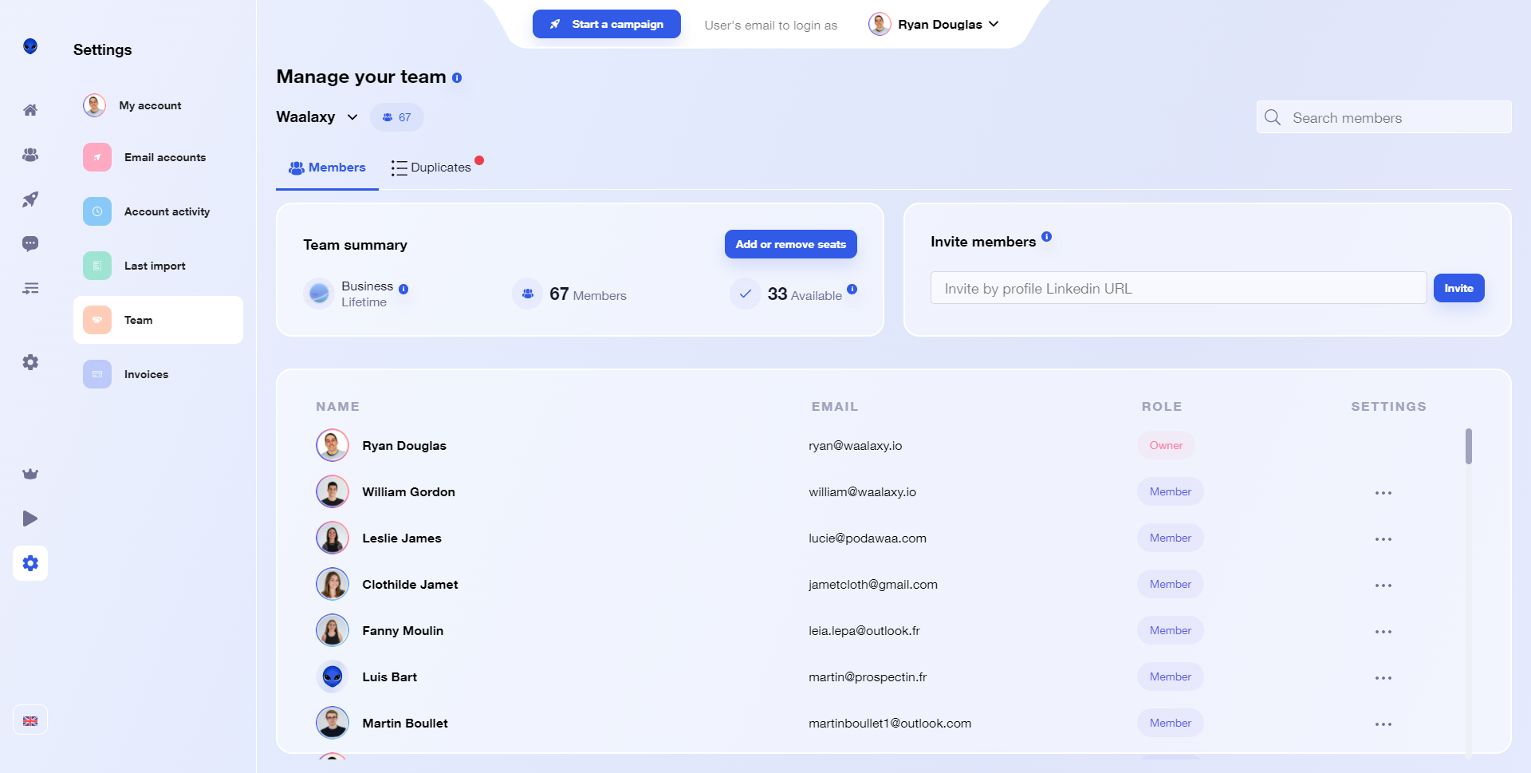This screenshot has width=1531, height=773.
Task: Click info icon beside 33 Available
Action: pos(852,290)
